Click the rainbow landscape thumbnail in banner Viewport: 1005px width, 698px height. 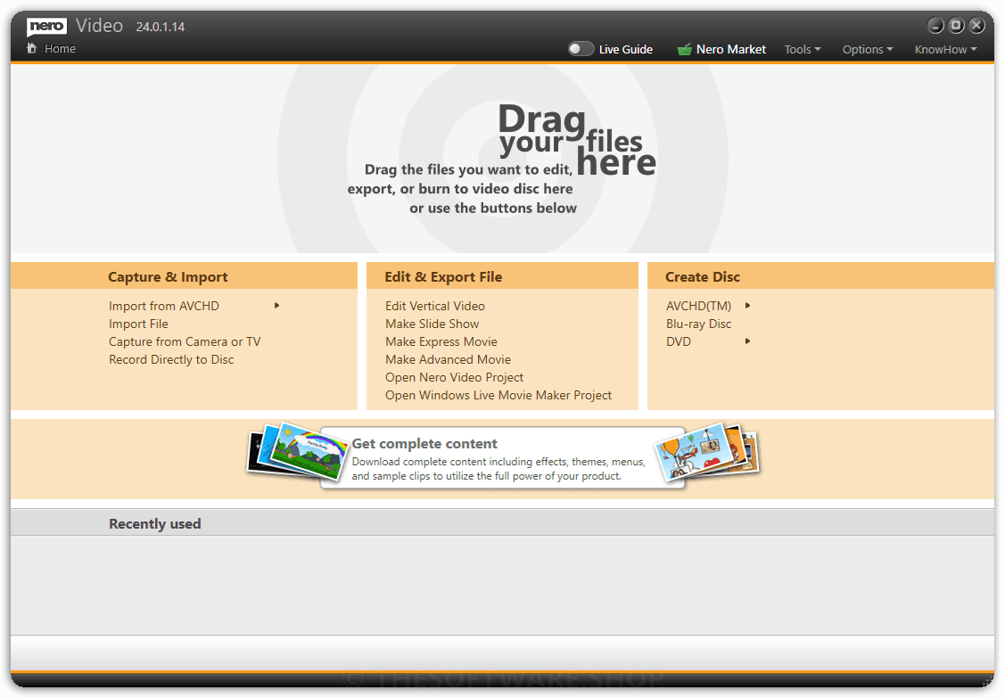(x=308, y=451)
